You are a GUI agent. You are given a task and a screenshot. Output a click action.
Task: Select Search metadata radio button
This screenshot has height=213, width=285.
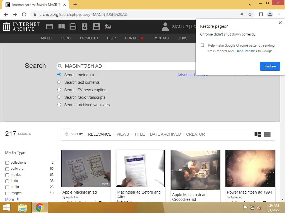[59, 75]
